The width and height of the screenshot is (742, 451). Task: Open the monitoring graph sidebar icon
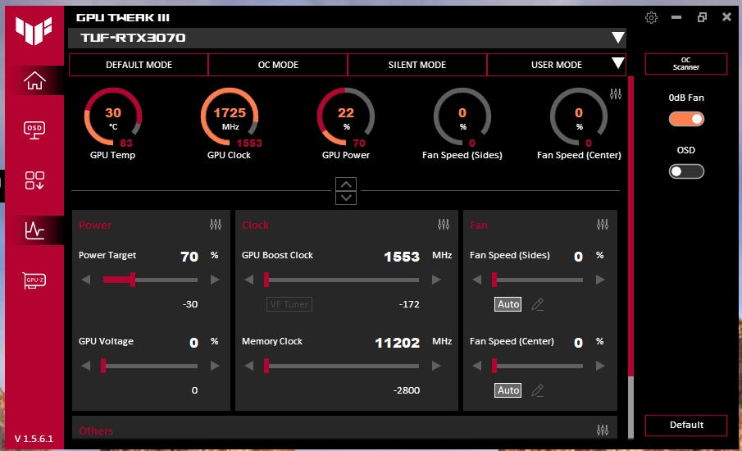tap(34, 230)
